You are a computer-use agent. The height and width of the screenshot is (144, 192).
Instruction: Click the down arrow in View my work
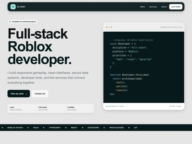[x=26, y=94]
